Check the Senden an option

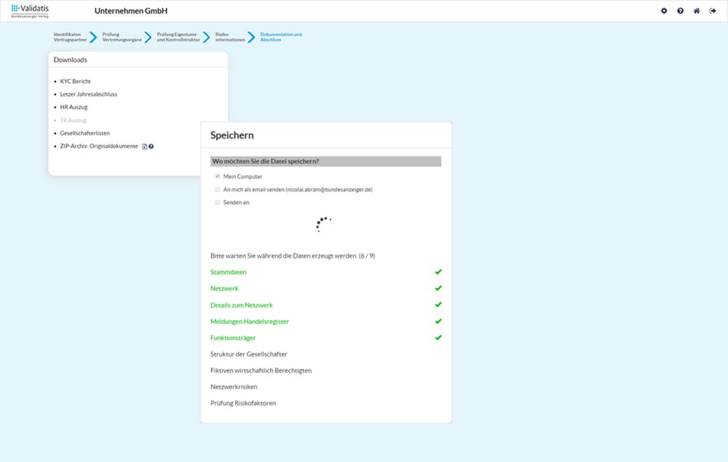click(217, 202)
